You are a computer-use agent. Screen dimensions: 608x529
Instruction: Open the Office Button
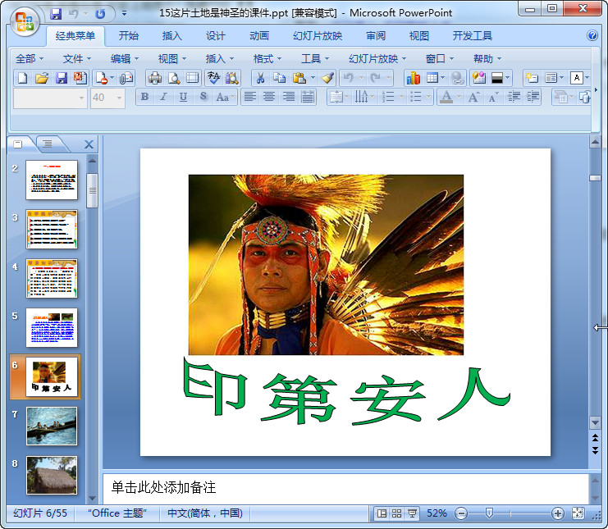pyautogui.click(x=25, y=21)
